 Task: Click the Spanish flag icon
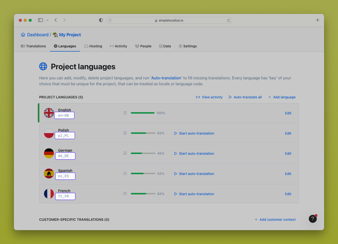[x=49, y=174]
